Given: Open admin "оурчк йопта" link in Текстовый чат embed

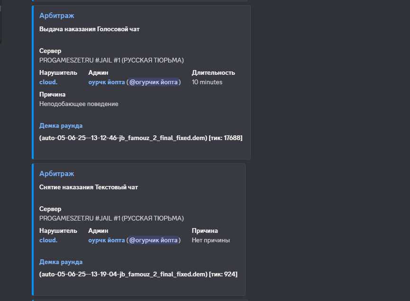Looking at the screenshot, I should [106, 240].
